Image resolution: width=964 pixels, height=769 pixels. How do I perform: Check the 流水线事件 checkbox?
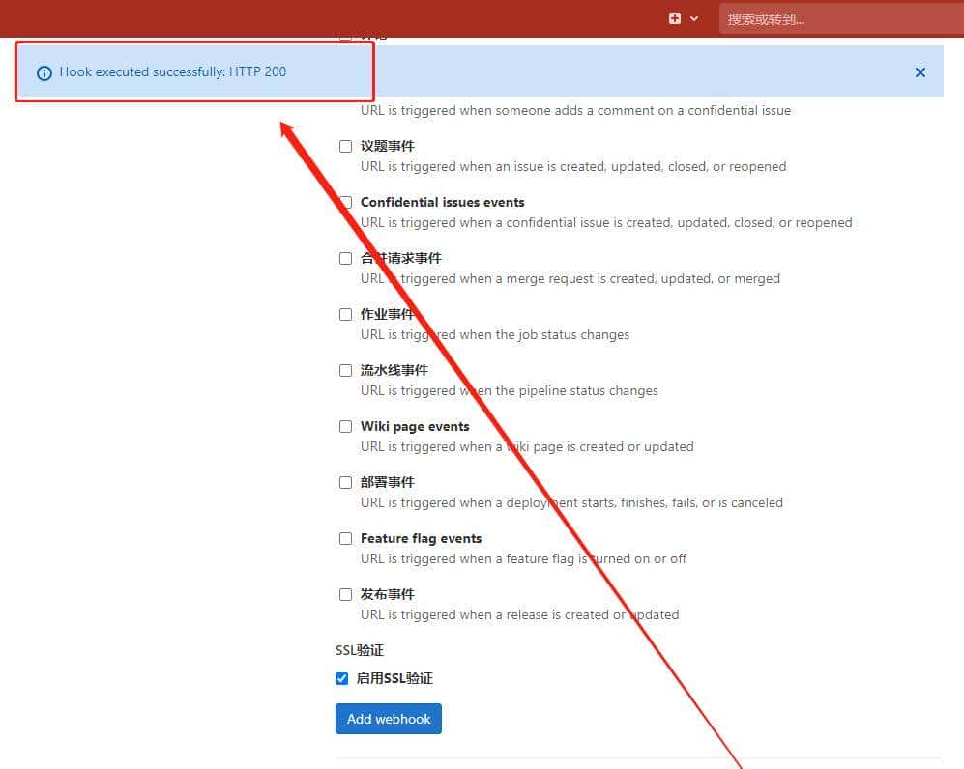[x=345, y=370]
